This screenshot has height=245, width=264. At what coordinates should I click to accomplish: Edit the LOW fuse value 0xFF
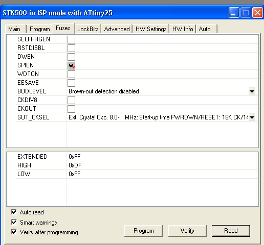[74, 174]
